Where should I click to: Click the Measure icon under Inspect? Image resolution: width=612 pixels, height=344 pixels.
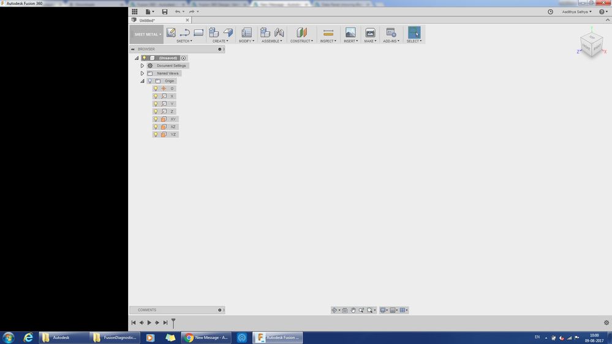[x=328, y=32]
